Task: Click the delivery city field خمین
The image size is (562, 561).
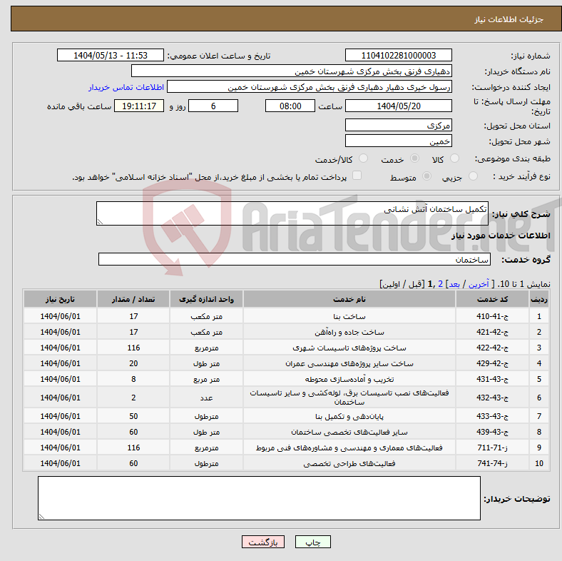Action: pos(398,141)
